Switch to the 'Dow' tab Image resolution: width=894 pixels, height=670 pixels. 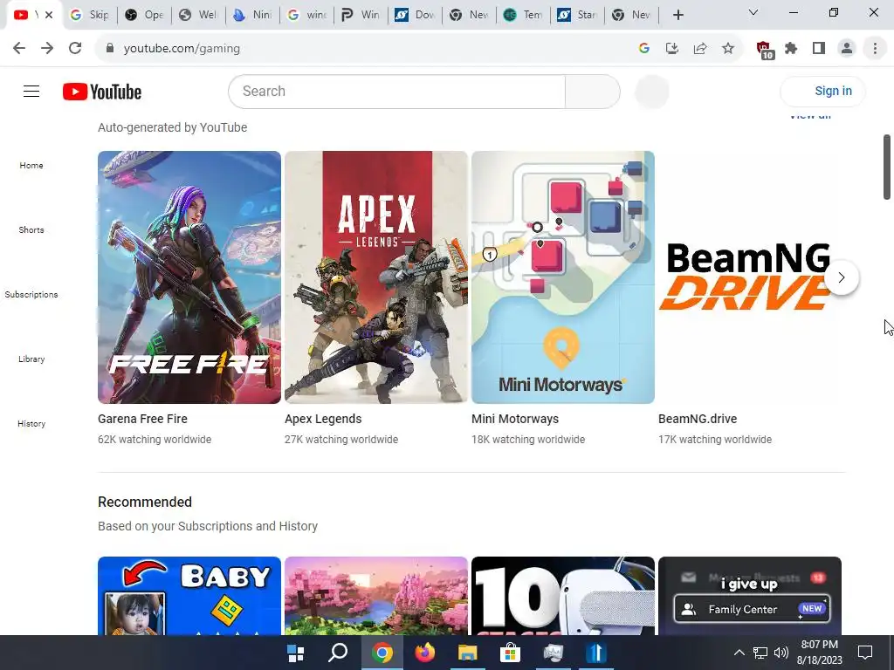click(415, 15)
